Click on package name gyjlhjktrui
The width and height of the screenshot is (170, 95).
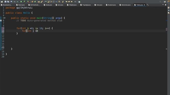tap(24, 8)
